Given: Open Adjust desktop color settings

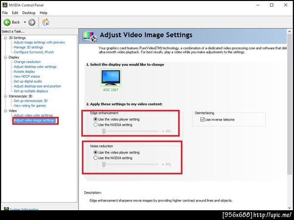Looking at the screenshot, I should pyautogui.click(x=35, y=67).
